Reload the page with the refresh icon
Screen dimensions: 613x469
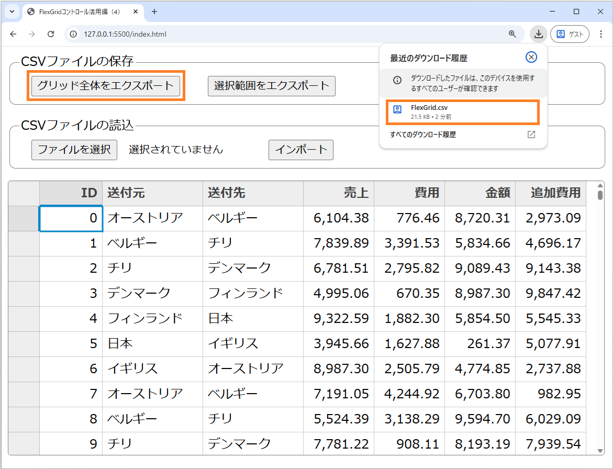click(x=51, y=34)
